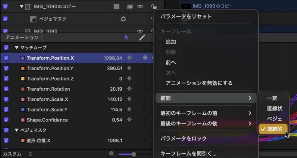Select ベジェ interpolation in submenu

(274, 119)
